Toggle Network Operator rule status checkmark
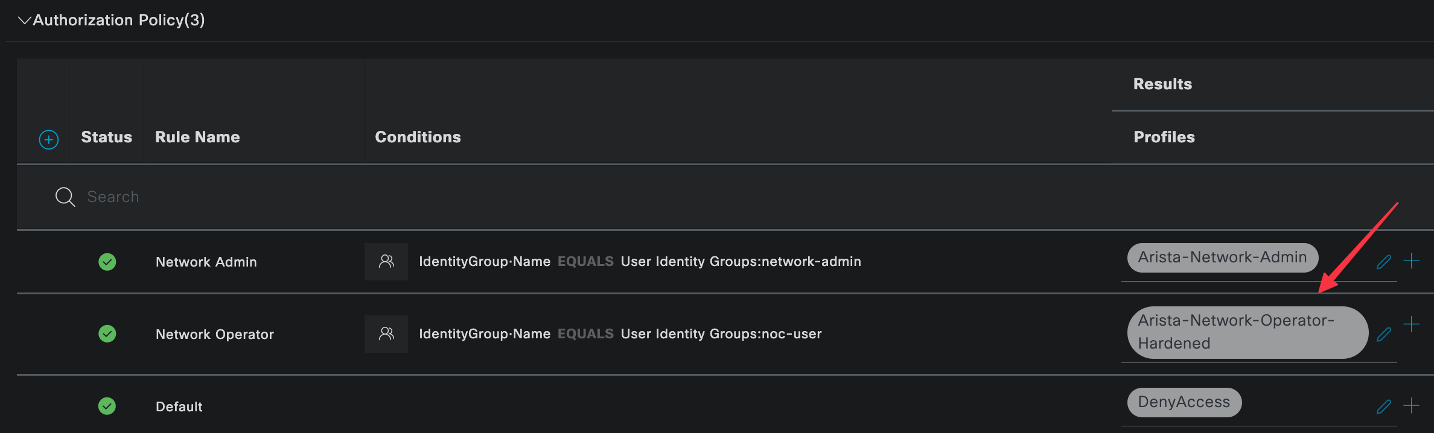The height and width of the screenshot is (433, 1434). 107,333
